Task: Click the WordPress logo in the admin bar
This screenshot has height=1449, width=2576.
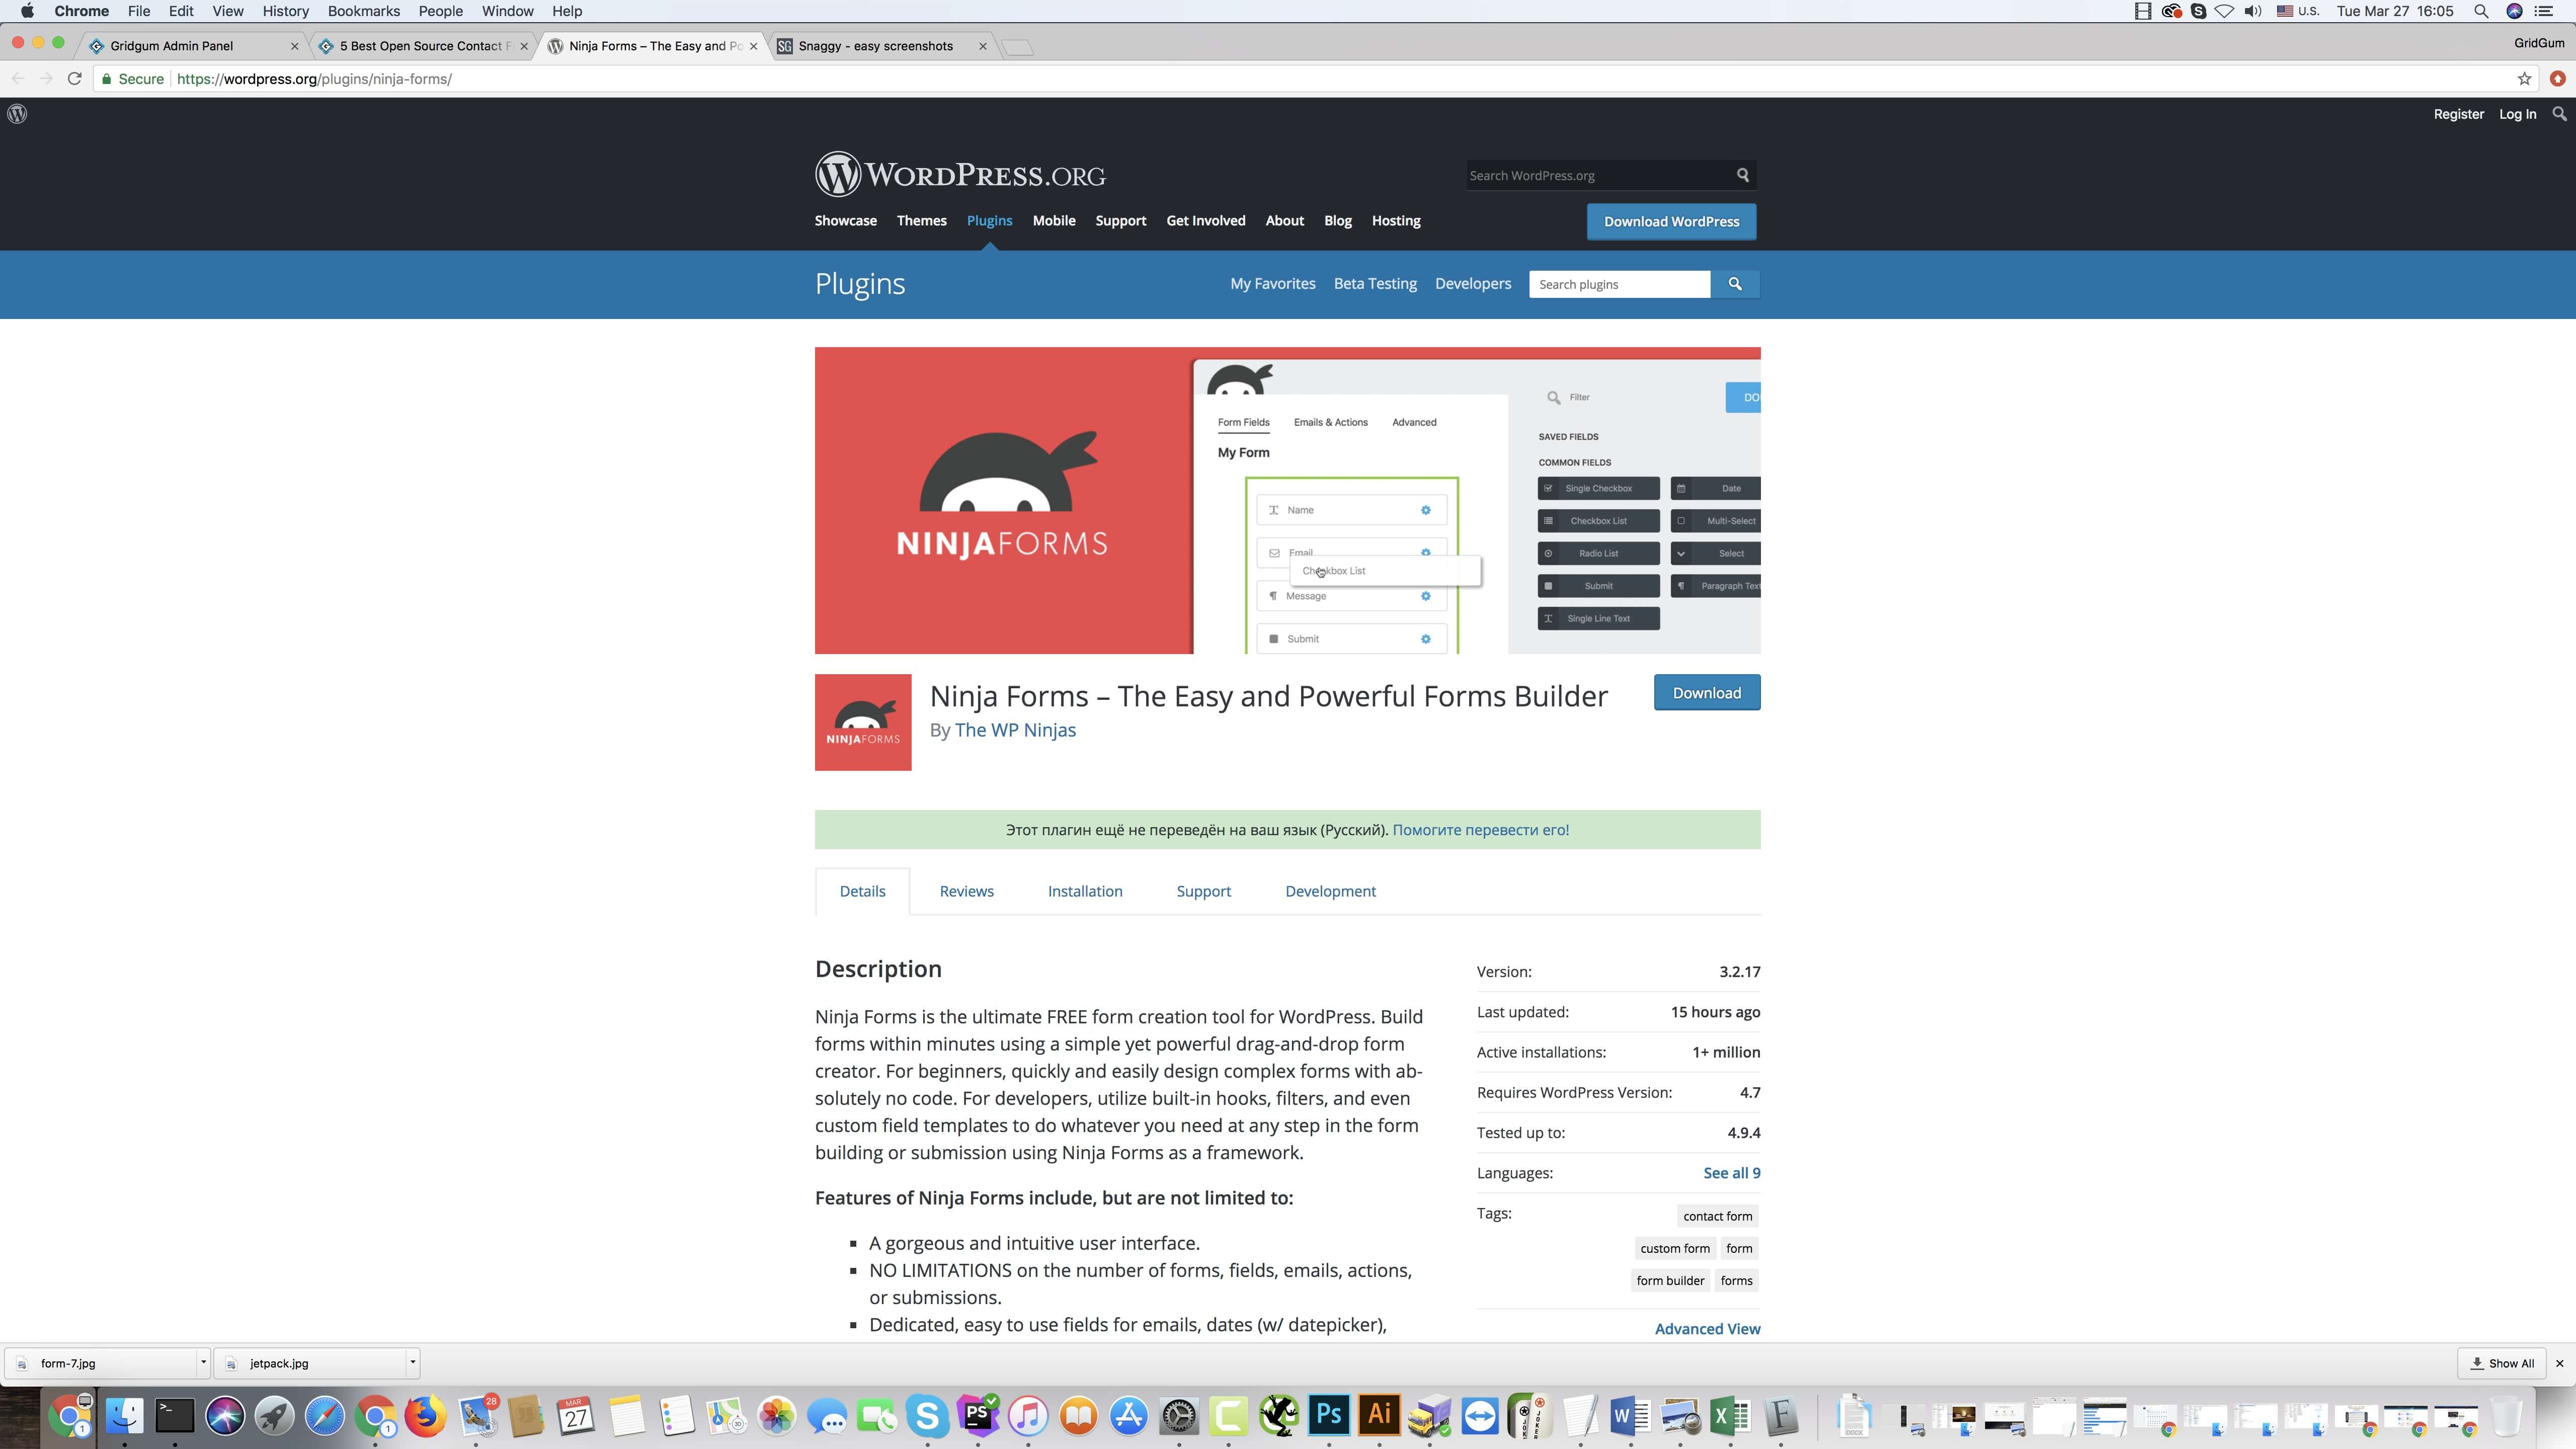Action: [17, 114]
